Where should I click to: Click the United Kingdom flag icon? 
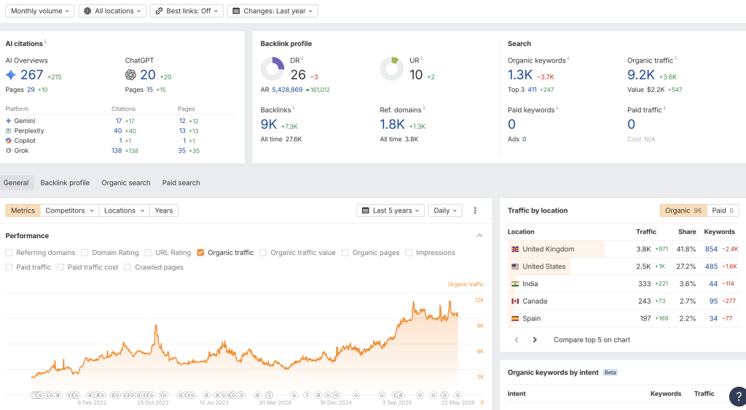[x=515, y=249]
